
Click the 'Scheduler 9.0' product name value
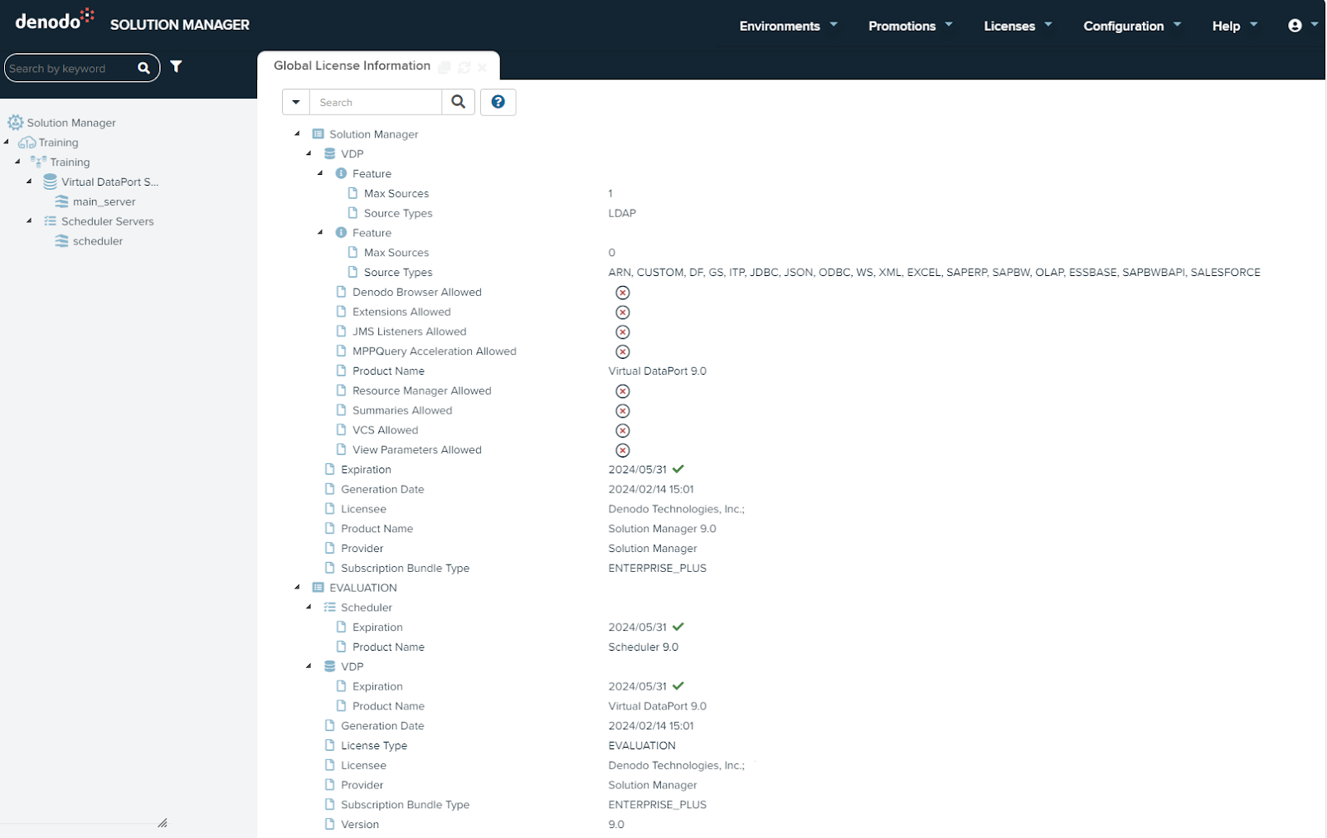(644, 647)
